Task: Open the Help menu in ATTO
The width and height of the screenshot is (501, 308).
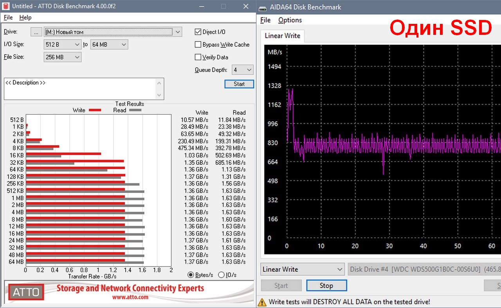Action: point(25,18)
